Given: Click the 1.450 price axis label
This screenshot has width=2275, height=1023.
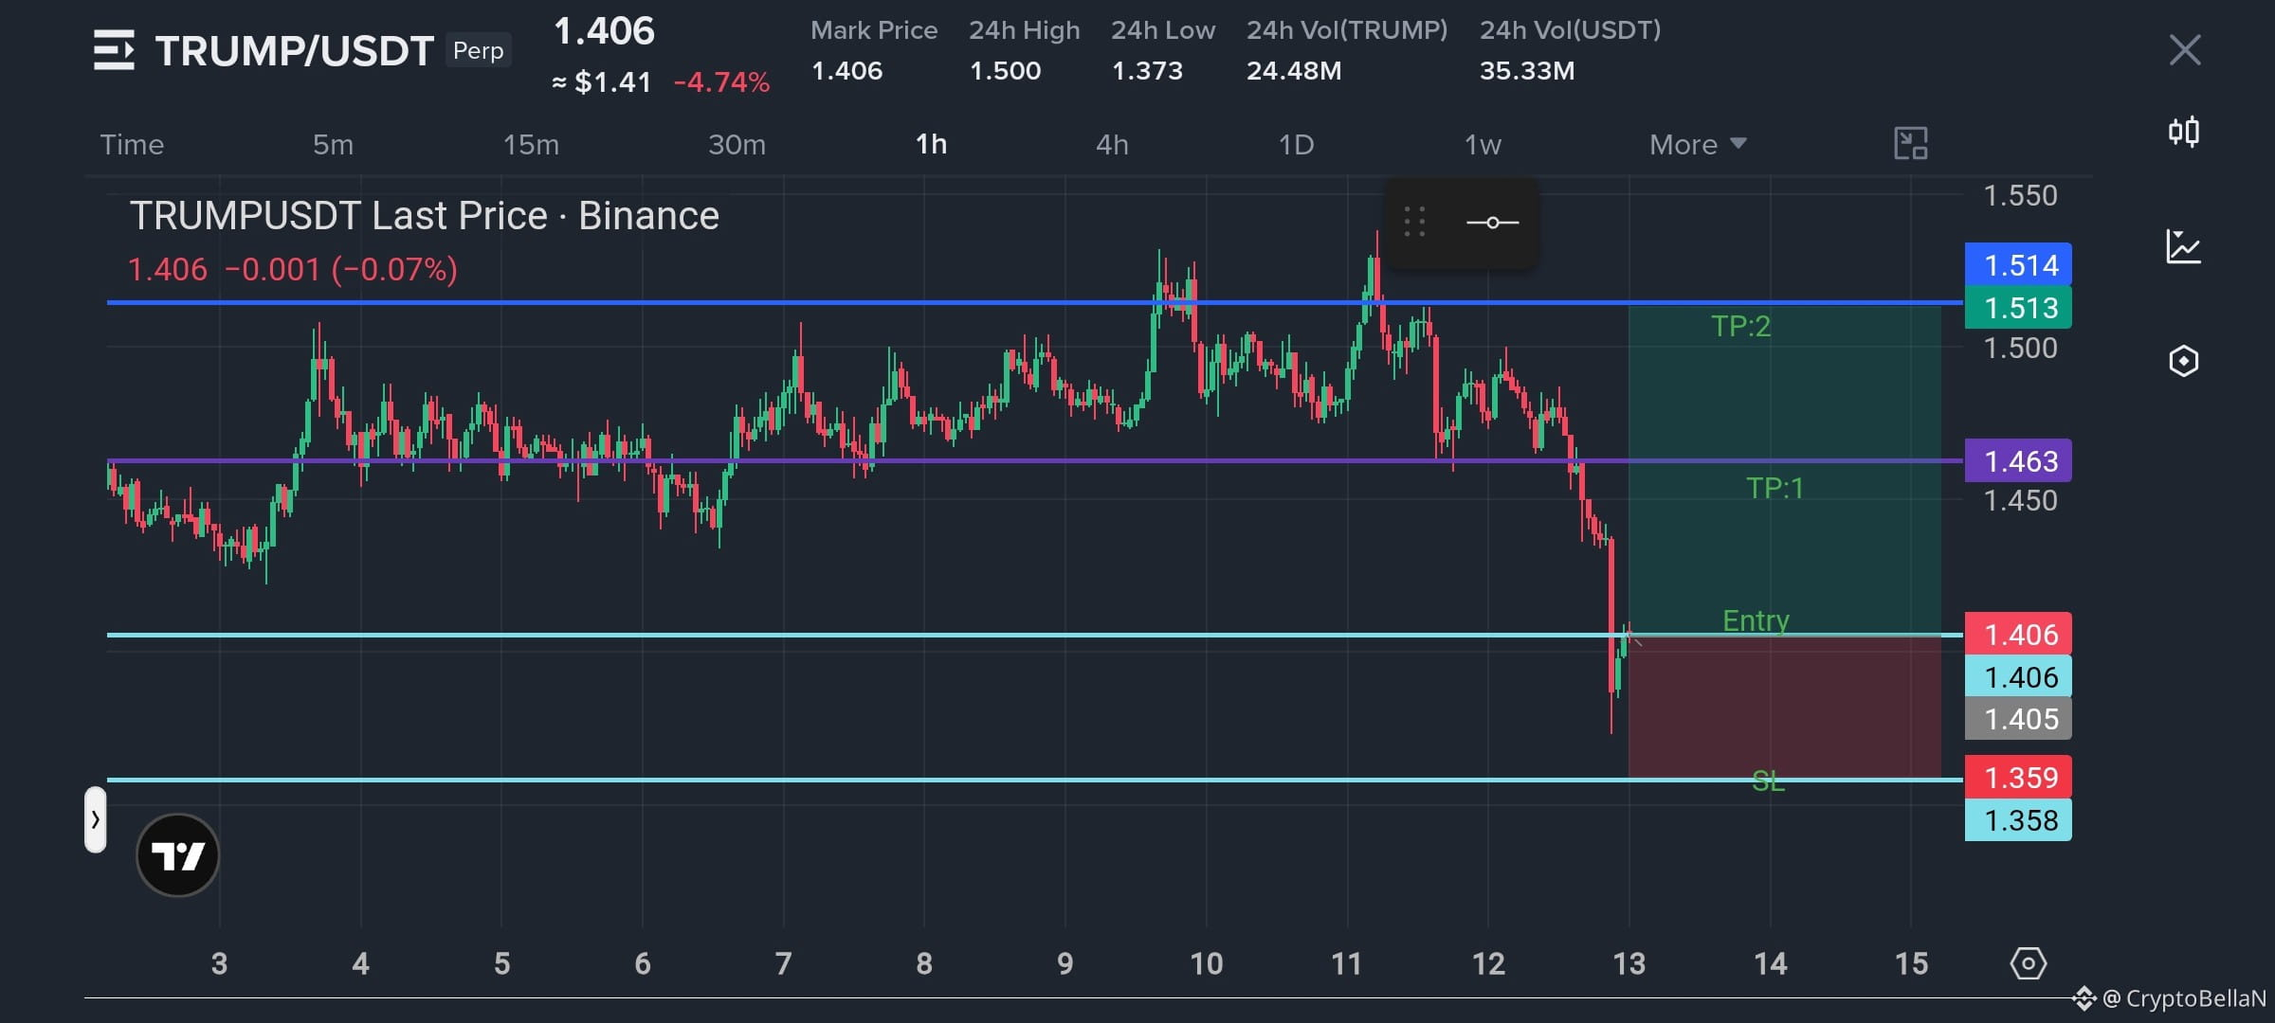Looking at the screenshot, I should (x=2021, y=501).
